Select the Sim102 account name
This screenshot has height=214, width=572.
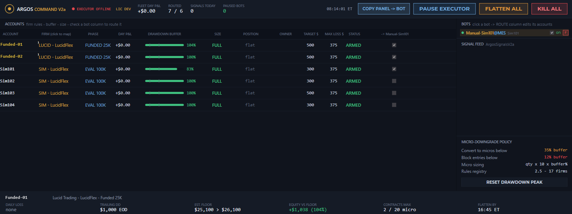pos(7,81)
